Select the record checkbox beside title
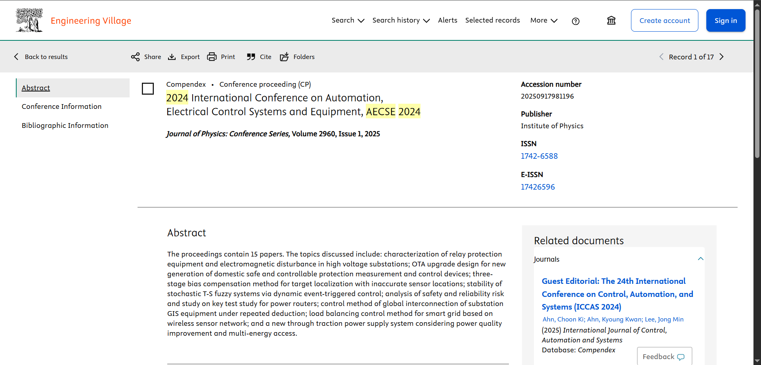The width and height of the screenshot is (761, 365). click(148, 89)
